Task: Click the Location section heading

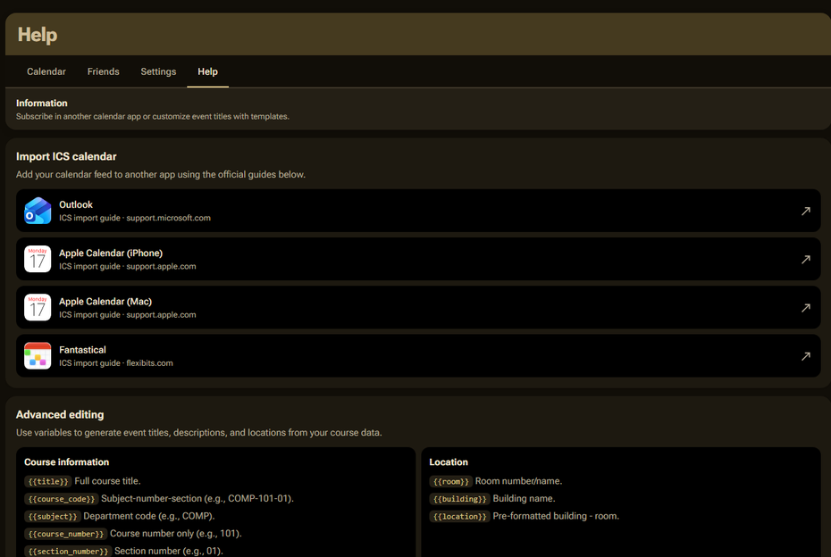Action: 449,461
